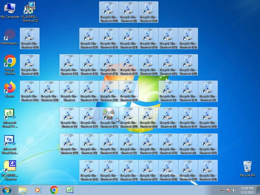The image size is (260, 195).
Task: Select Recycle Bin Shortcut (17)
Action: 188,118
